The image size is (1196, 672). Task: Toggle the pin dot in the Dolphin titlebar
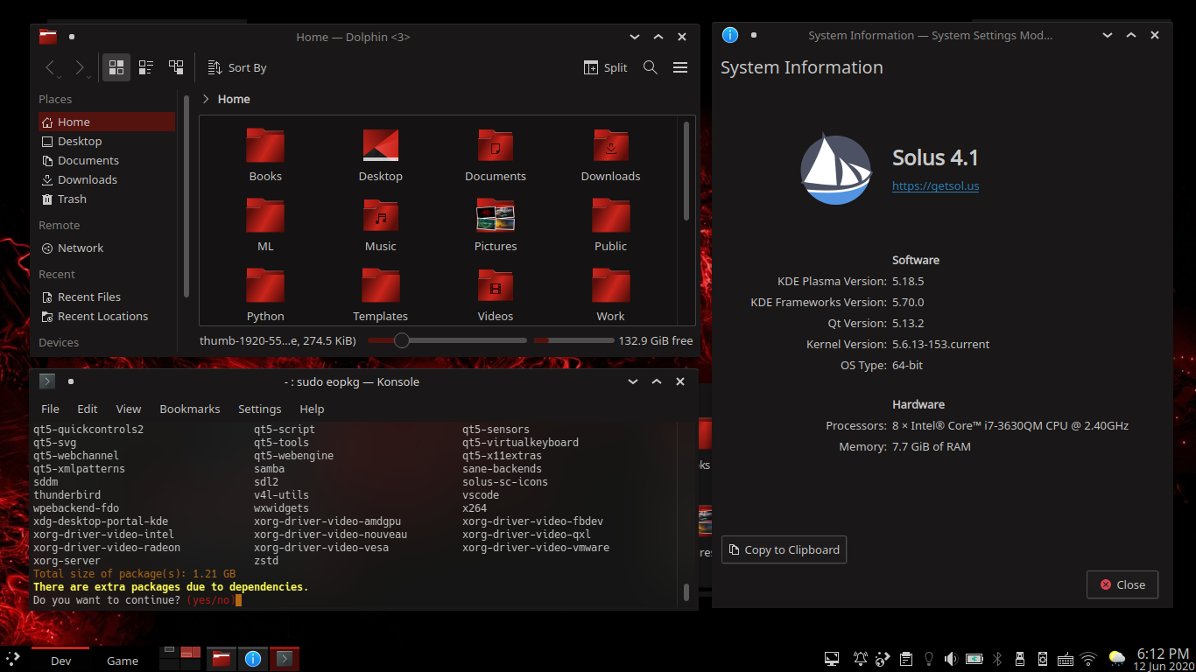point(72,37)
